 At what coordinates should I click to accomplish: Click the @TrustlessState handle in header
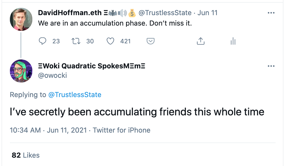tap(165, 13)
